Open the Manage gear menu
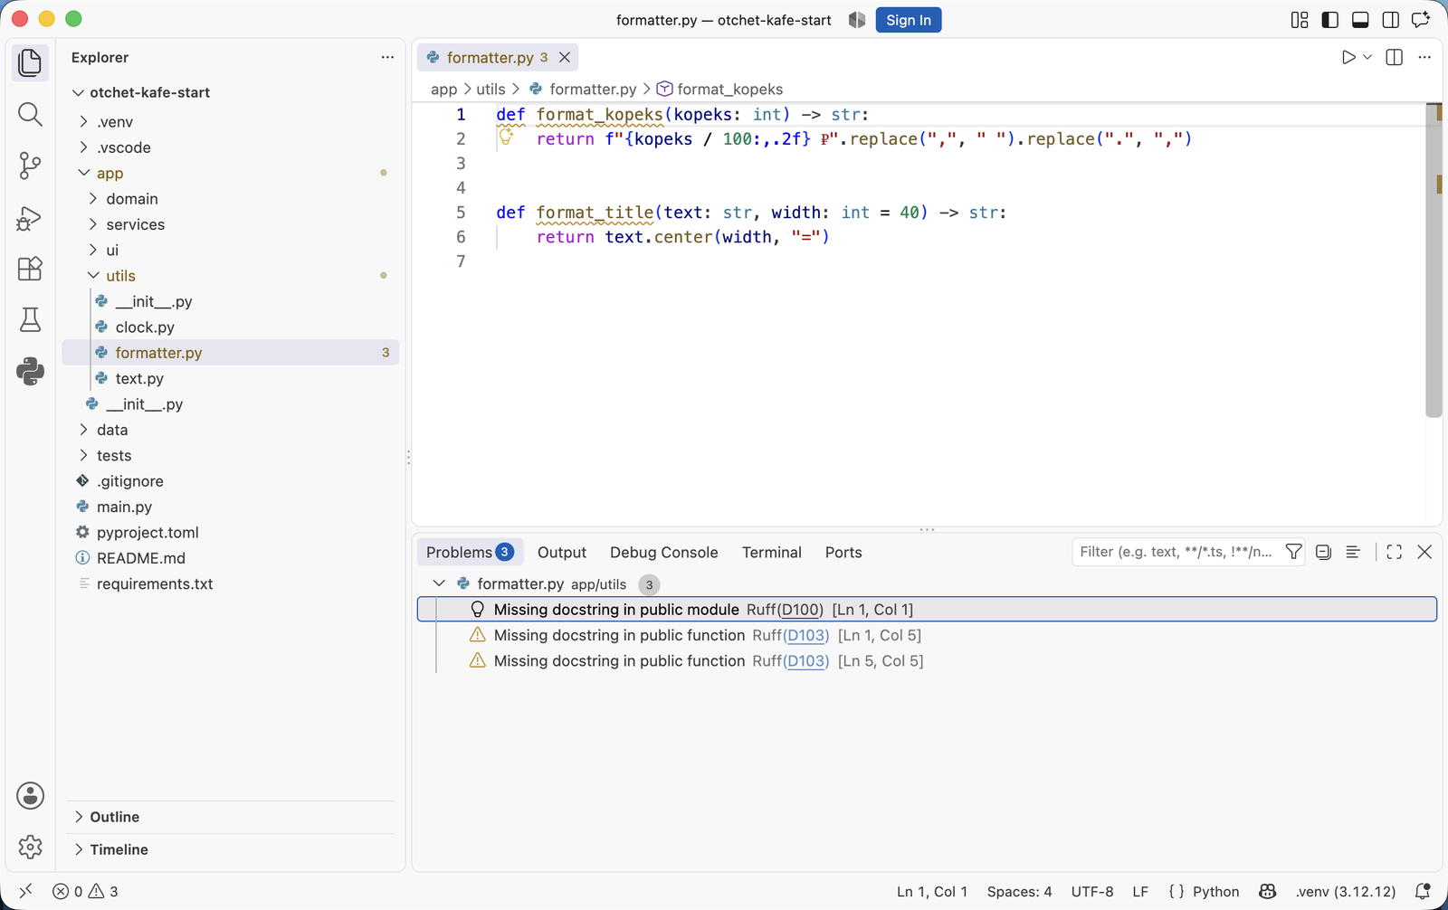The height and width of the screenshot is (910, 1448). 30,847
